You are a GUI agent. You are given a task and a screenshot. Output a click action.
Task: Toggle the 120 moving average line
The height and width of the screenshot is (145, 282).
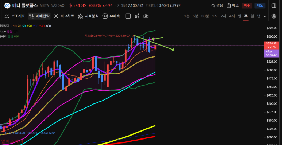30,26
